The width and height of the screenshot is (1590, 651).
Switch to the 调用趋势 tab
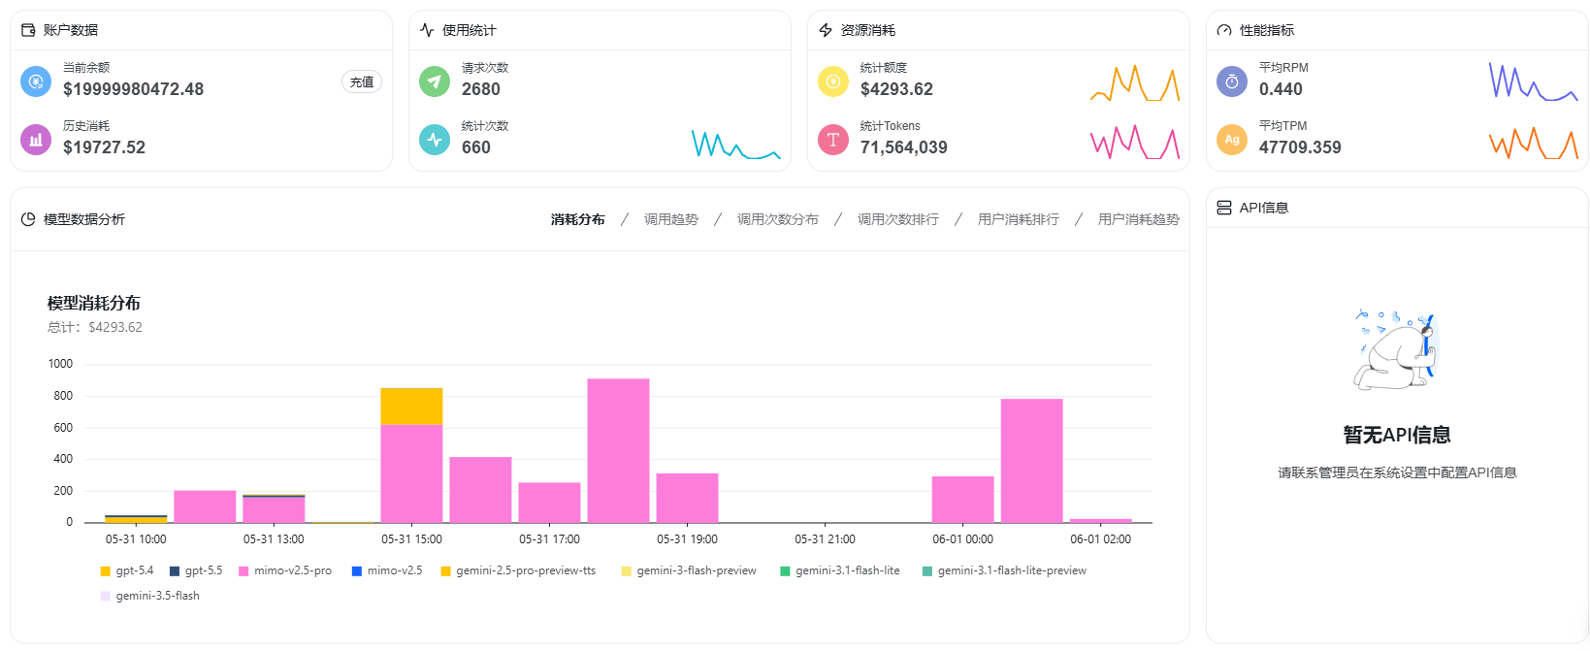[671, 219]
